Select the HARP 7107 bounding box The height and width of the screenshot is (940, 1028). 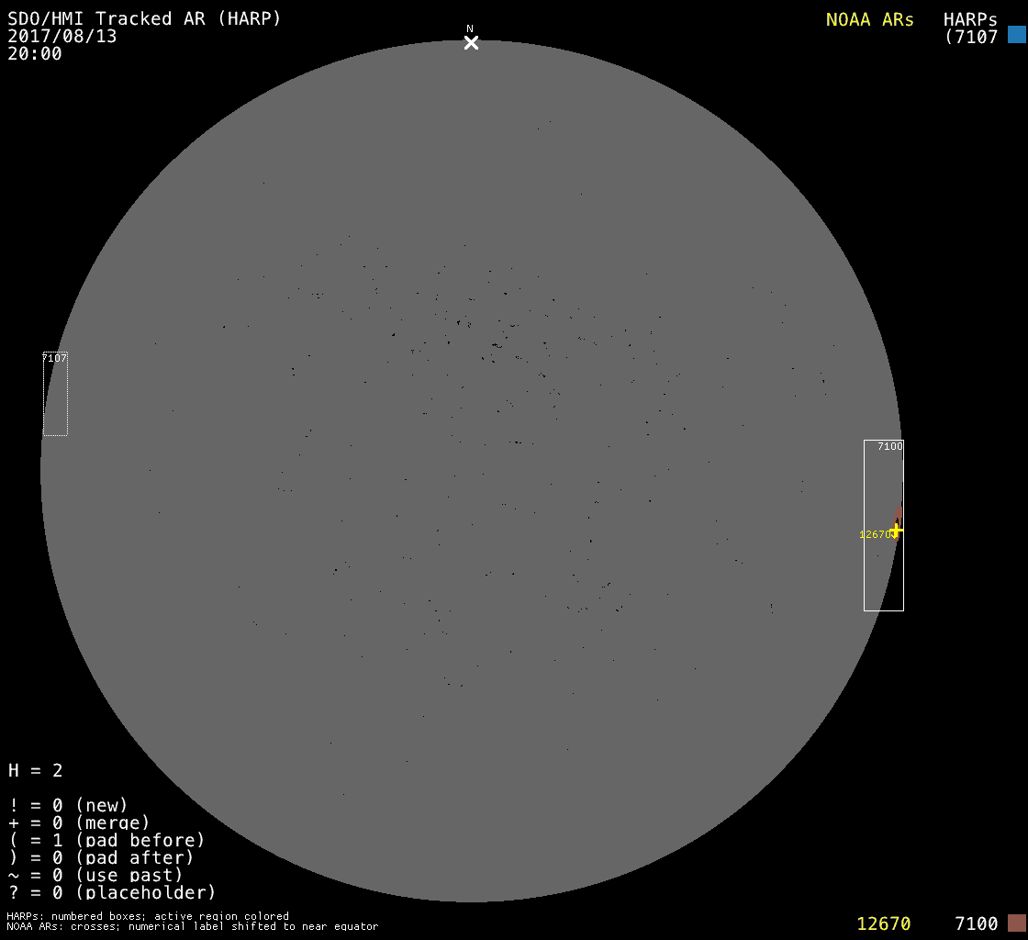[x=55, y=395]
